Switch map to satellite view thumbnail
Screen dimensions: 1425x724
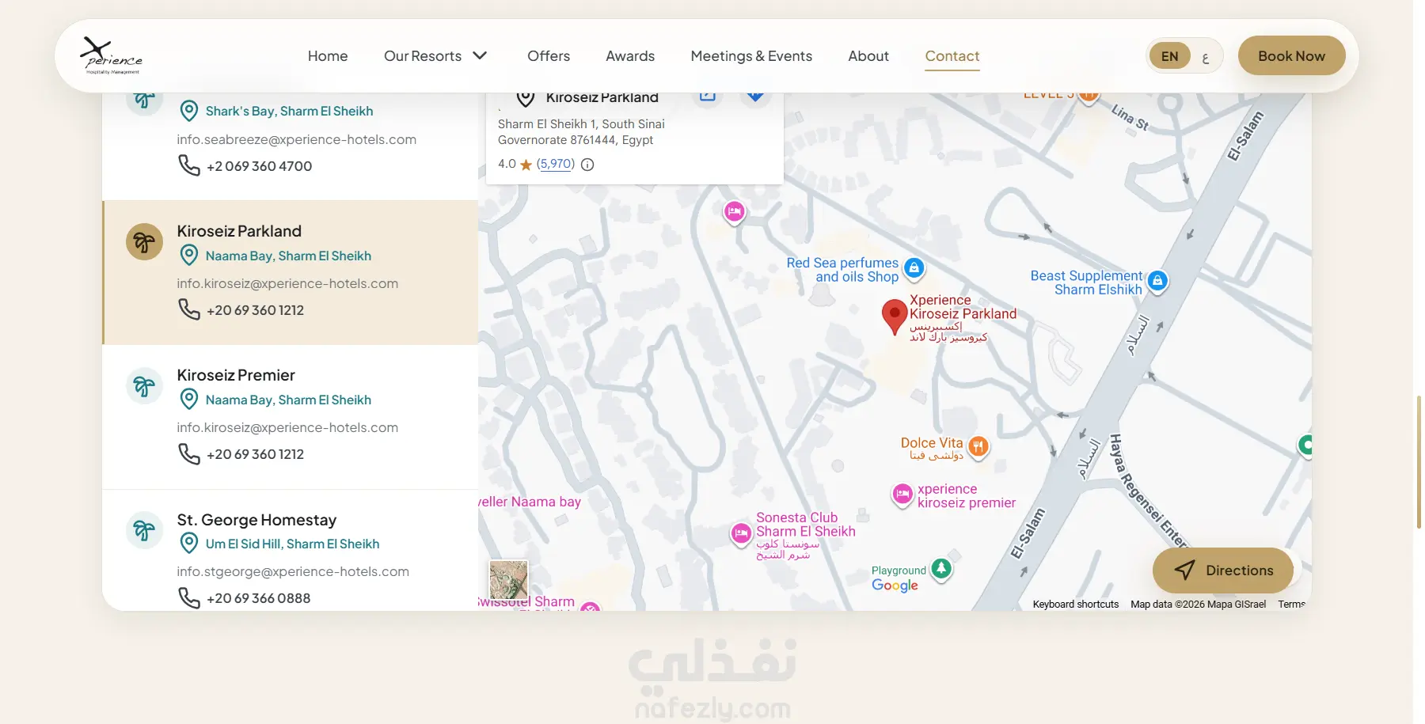click(x=508, y=580)
